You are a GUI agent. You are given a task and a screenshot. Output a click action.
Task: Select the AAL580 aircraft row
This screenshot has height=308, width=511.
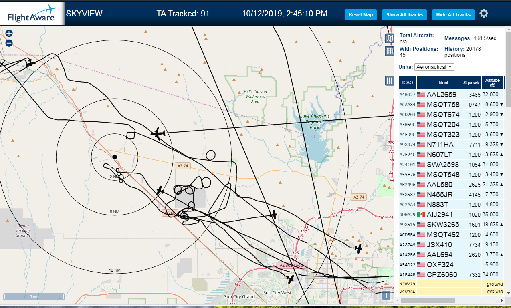pyautogui.click(x=451, y=185)
